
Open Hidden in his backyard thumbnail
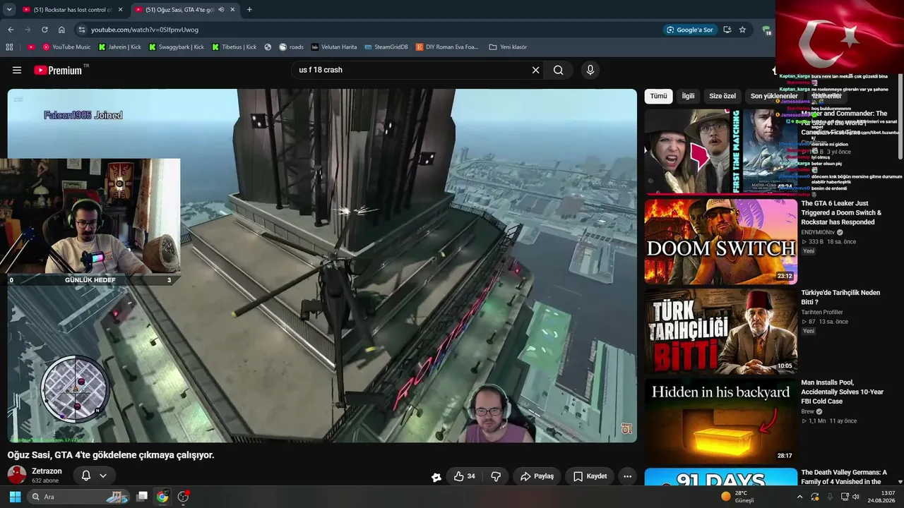720,421
